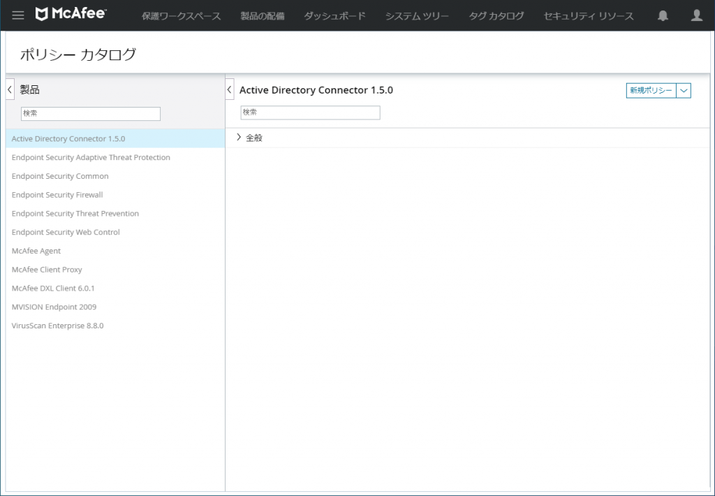The height and width of the screenshot is (496, 715).
Task: Open タグ カタログ
Action: coord(496,16)
